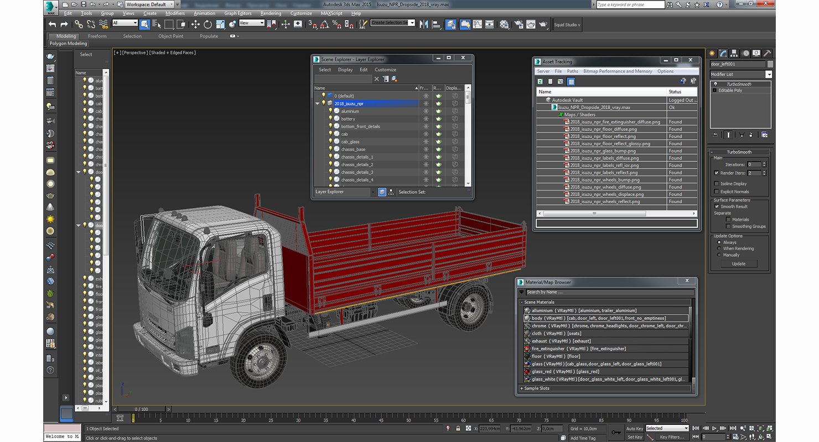Open the Graph Editors menu
The image size is (819, 442).
pyautogui.click(x=238, y=13)
